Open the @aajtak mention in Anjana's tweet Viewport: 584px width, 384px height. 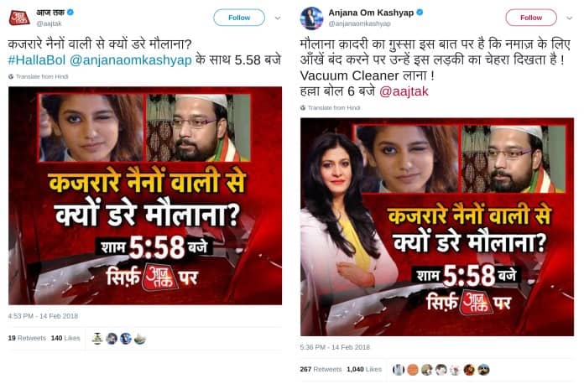[x=404, y=91]
